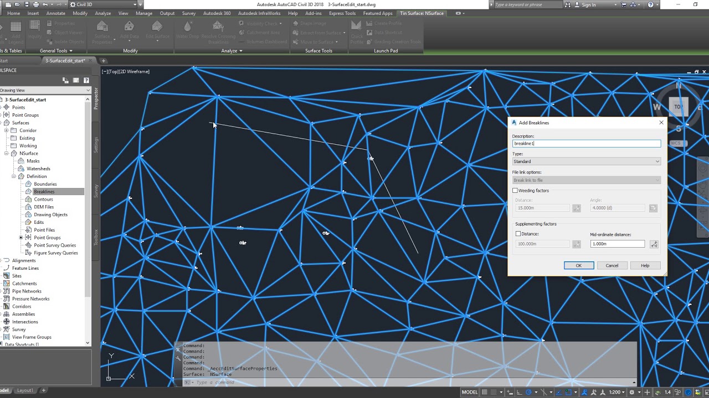The height and width of the screenshot is (398, 709).
Task: Click the new drawing tab plus icon
Action: tap(104, 61)
